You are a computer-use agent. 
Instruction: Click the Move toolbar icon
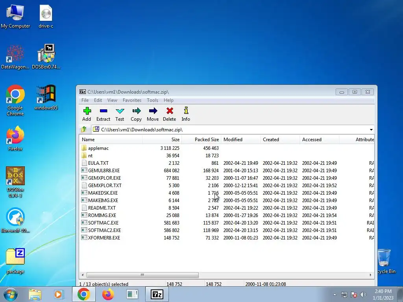[x=153, y=111]
